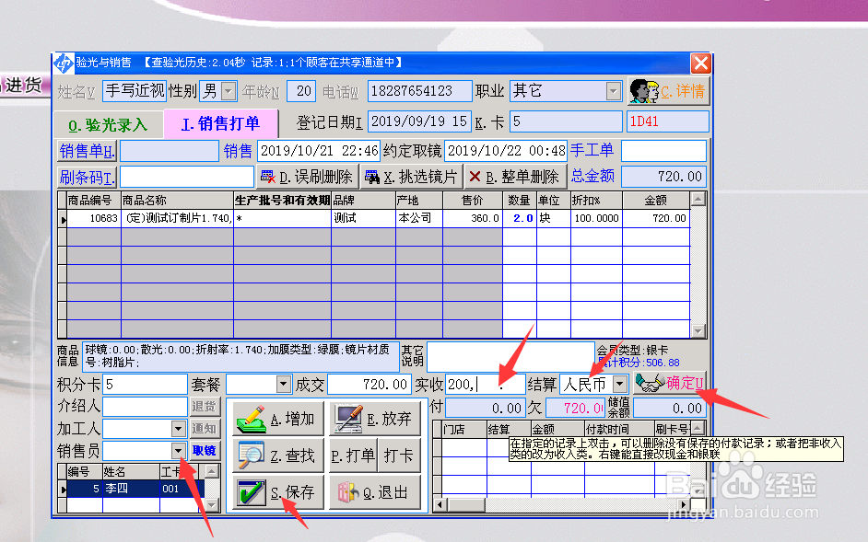Close the 验光与销售 window

click(700, 63)
